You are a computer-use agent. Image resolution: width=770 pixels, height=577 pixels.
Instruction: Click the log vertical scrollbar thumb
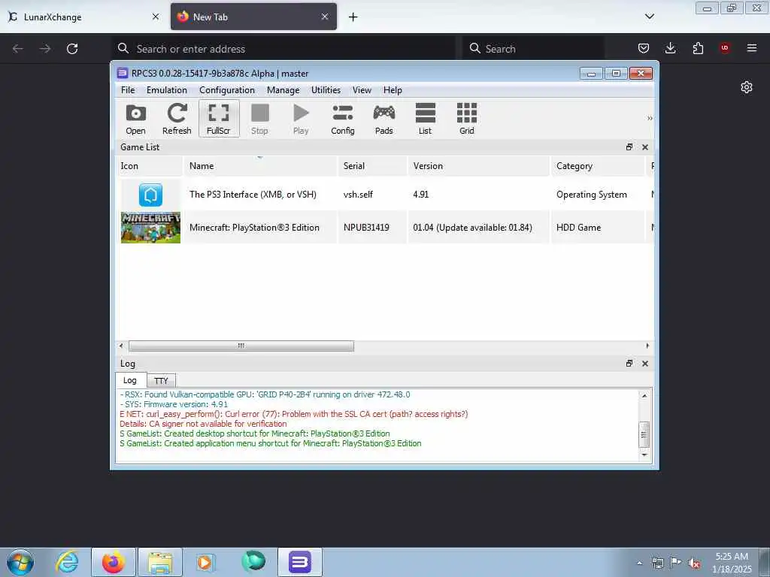coord(644,434)
